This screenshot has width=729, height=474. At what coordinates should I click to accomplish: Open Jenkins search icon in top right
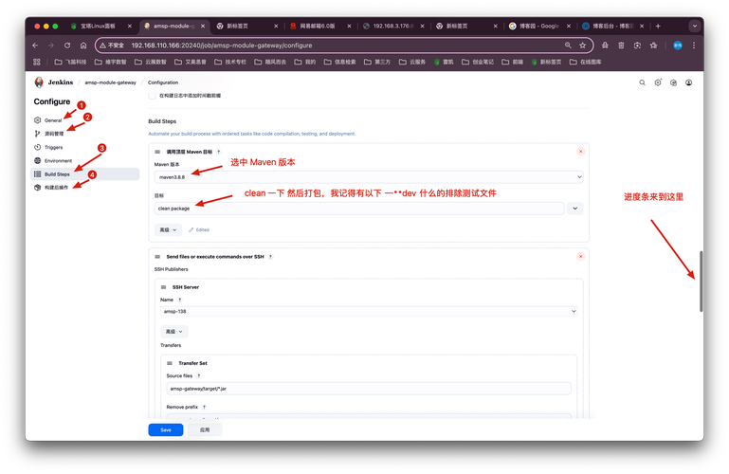click(641, 82)
